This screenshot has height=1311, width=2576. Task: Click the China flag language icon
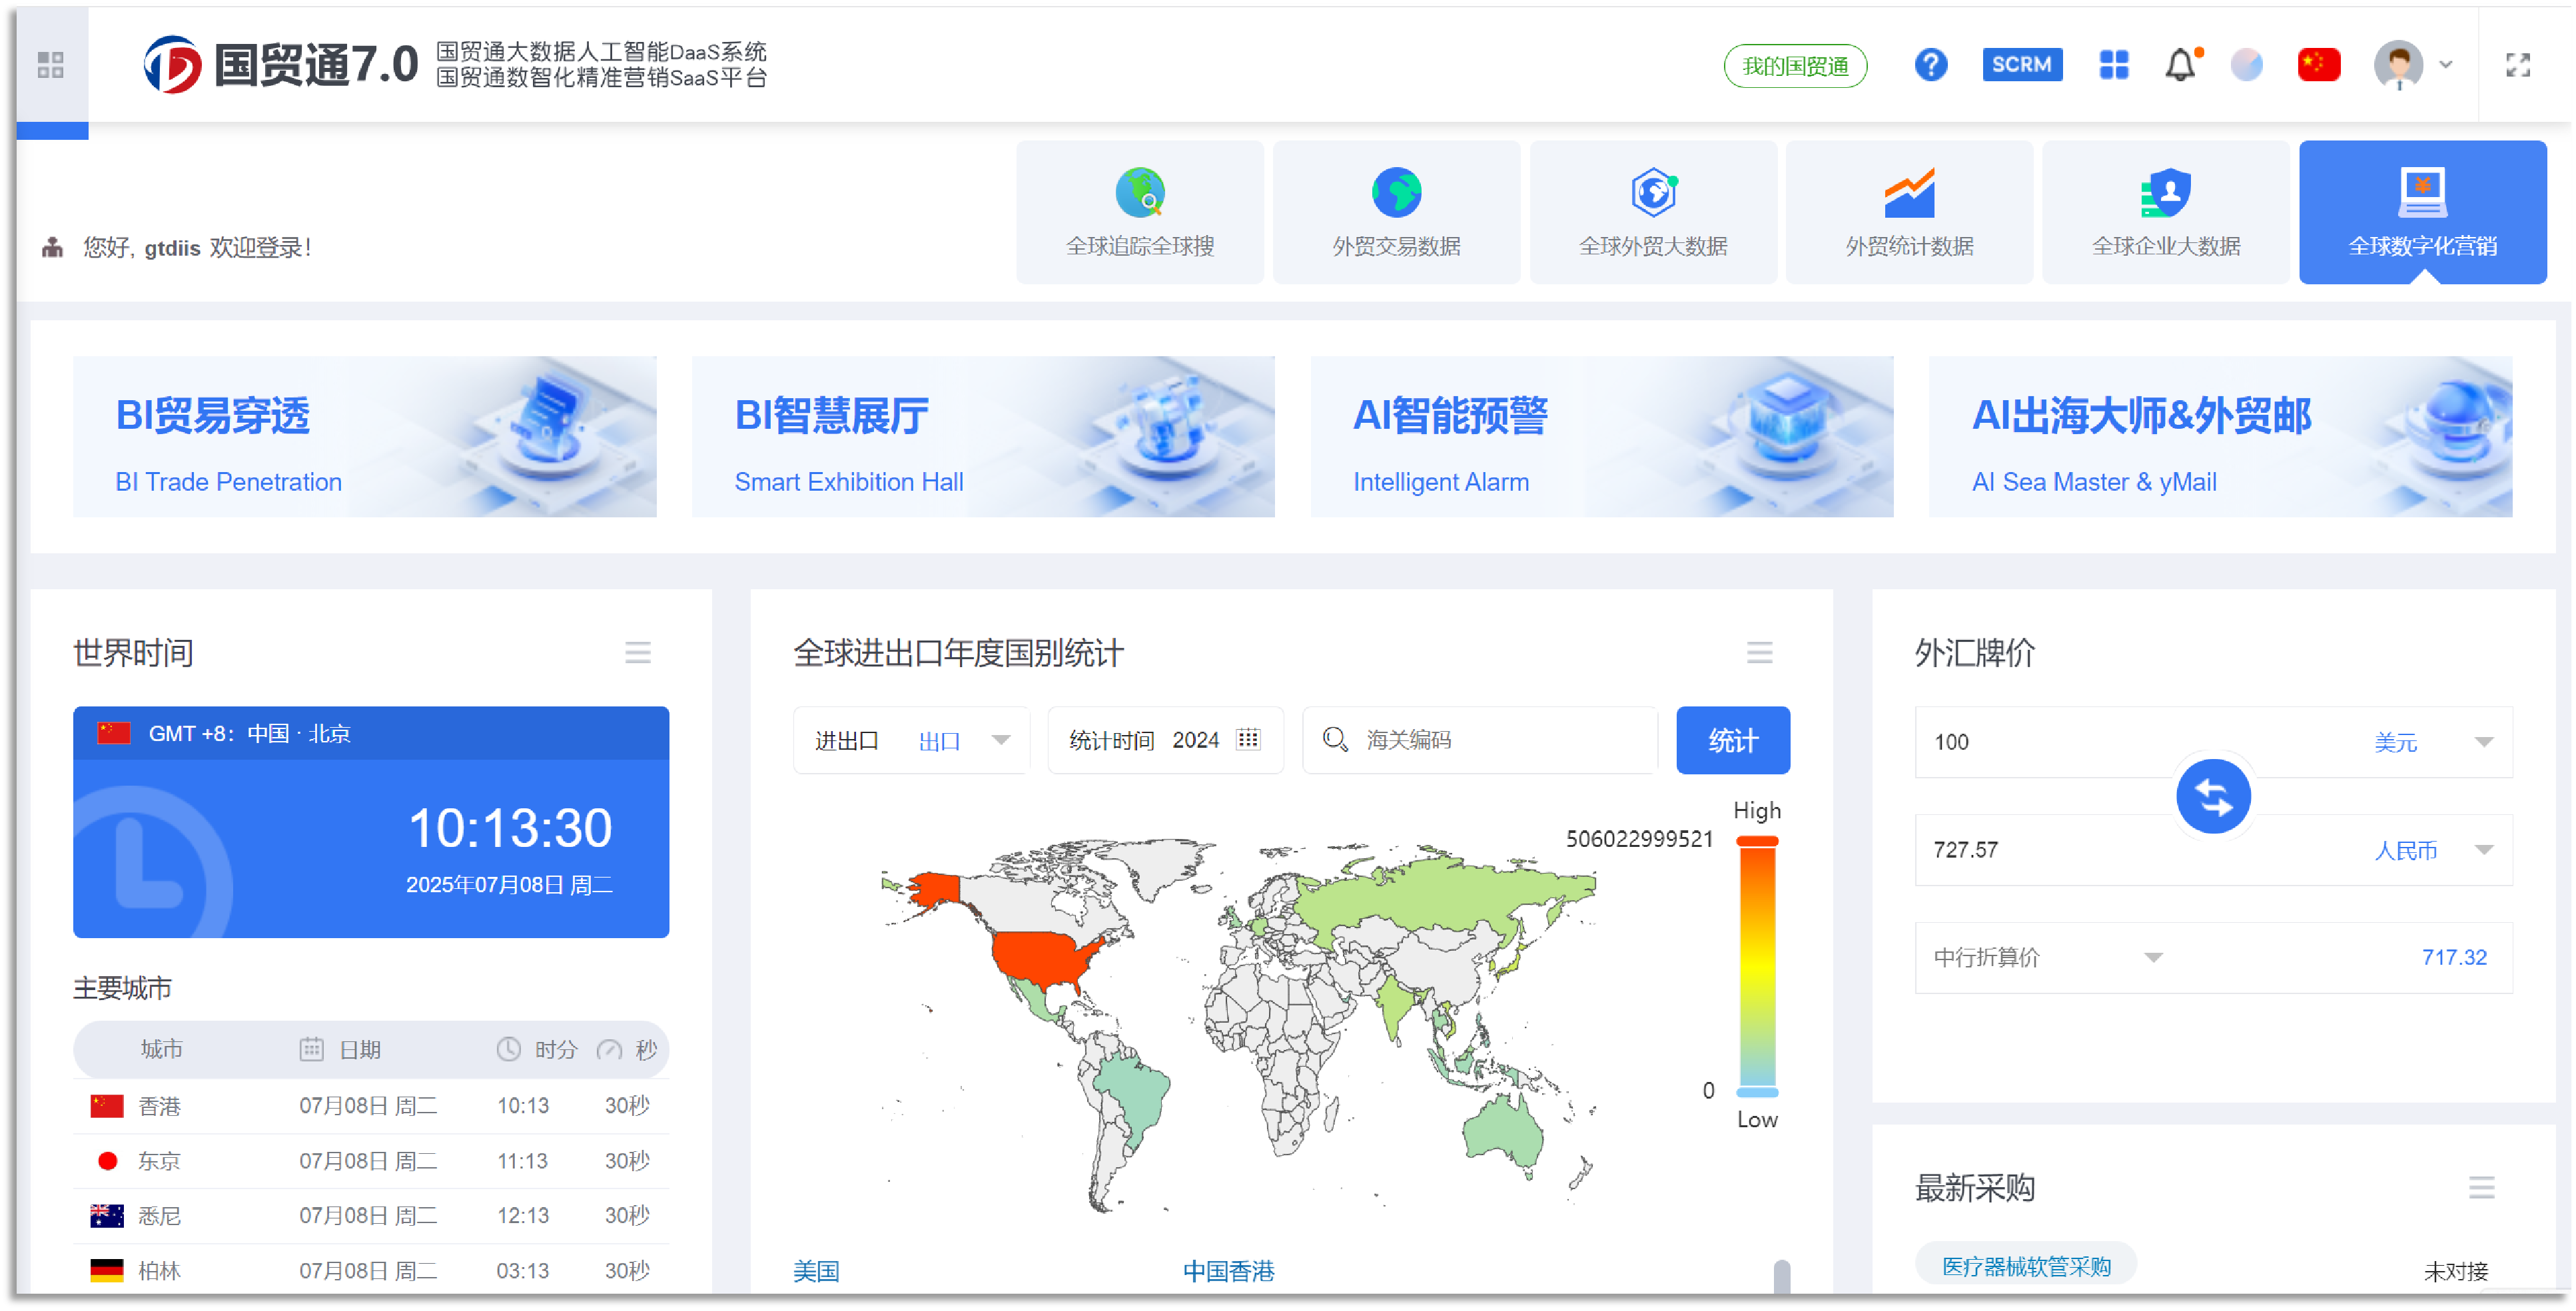[x=2318, y=66]
